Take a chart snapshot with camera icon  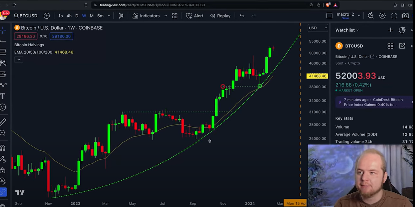tap(405, 16)
